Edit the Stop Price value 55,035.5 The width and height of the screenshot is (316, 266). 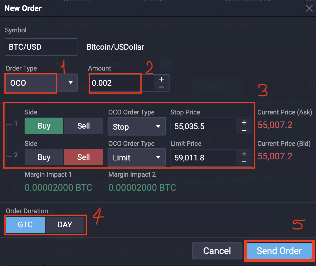[204, 126]
